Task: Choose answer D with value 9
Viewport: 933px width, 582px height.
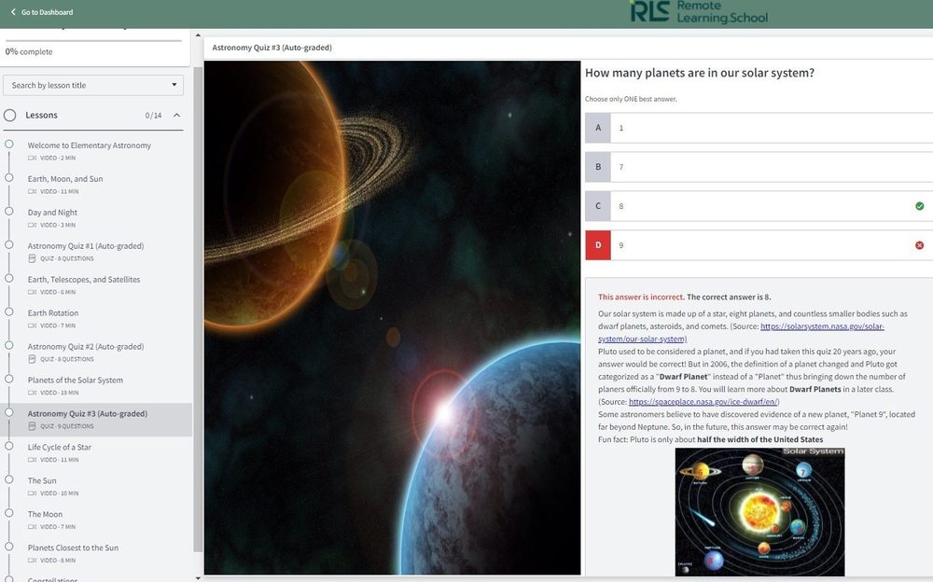Action: 759,245
